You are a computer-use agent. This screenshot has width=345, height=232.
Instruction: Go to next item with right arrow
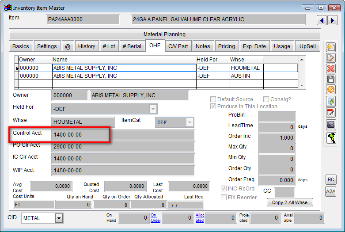click(x=332, y=20)
